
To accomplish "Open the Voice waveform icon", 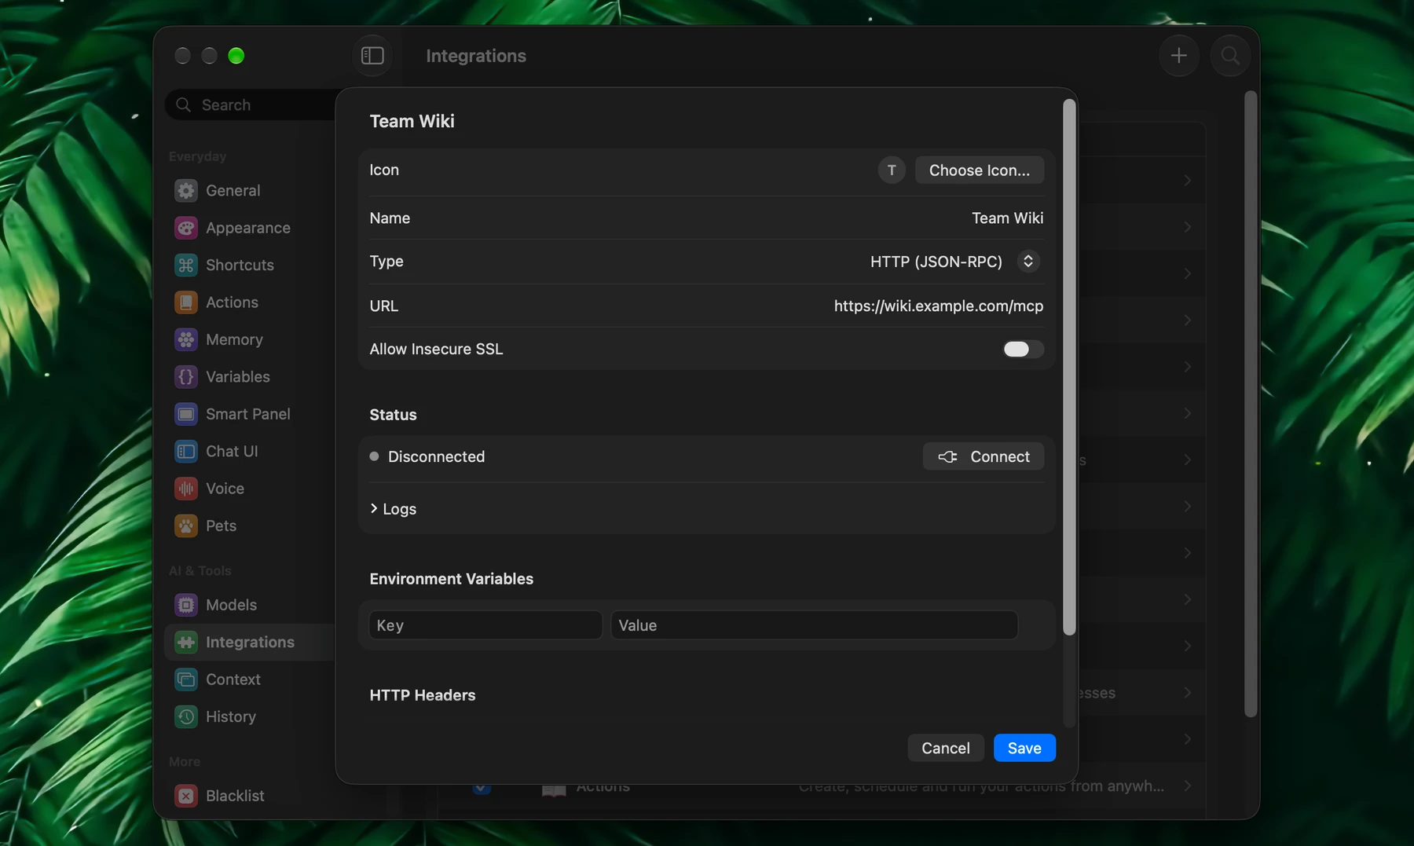I will [186, 489].
